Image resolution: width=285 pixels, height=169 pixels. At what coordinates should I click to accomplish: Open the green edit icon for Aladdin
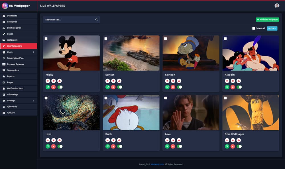tap(227, 87)
